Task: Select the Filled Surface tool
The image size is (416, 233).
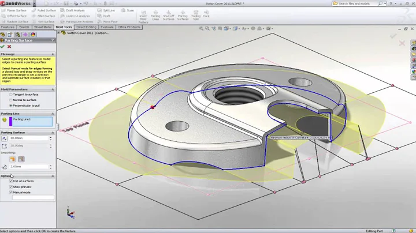Action: (44, 16)
